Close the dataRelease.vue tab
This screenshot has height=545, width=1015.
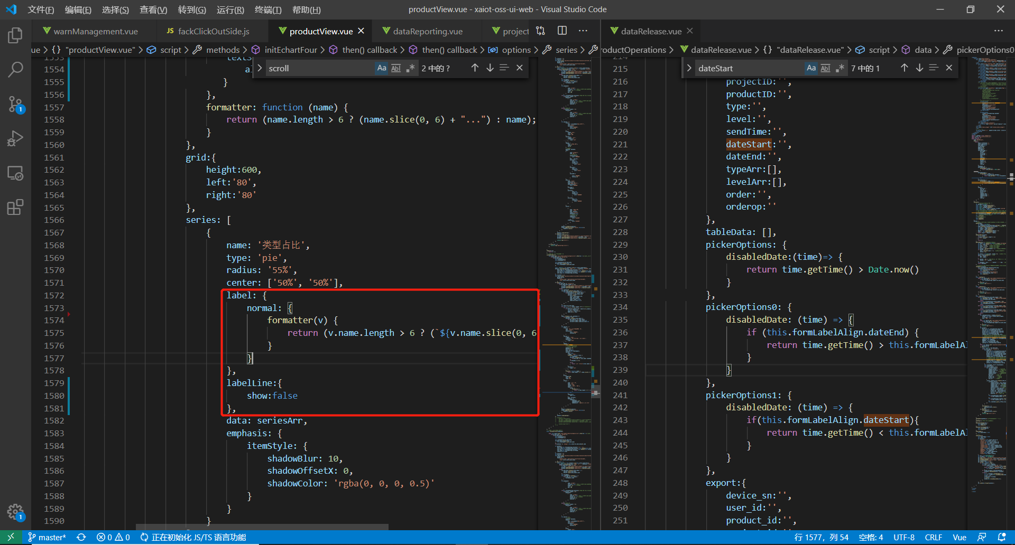(690, 31)
